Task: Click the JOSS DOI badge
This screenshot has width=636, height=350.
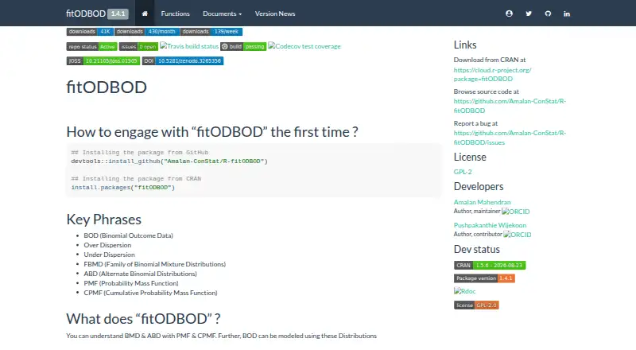Action: (x=103, y=61)
